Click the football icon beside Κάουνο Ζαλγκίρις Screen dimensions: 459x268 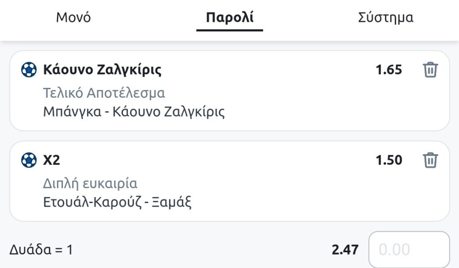29,70
